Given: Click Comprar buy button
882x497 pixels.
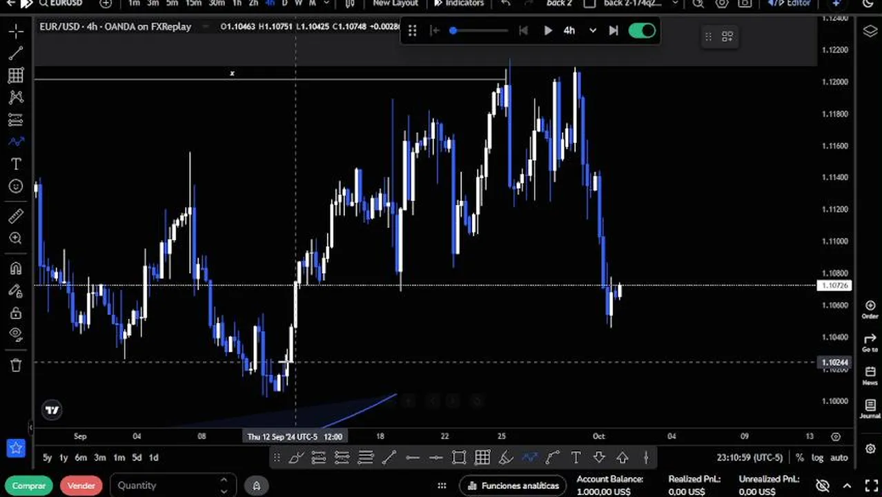Looking at the screenshot, I should [29, 485].
